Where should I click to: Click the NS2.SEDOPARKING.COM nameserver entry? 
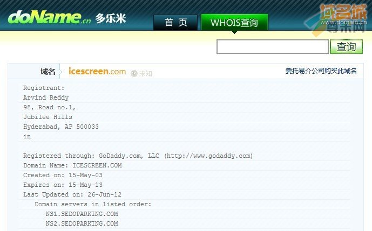(82, 223)
